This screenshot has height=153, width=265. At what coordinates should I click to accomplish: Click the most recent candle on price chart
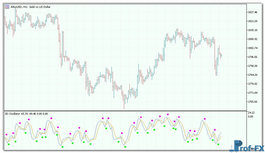221,55
